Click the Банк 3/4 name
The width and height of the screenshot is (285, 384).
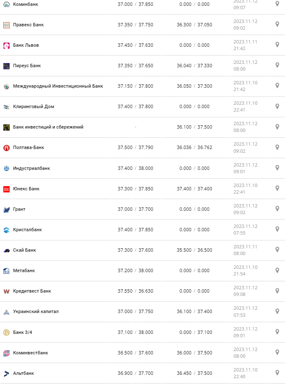tap(23, 332)
